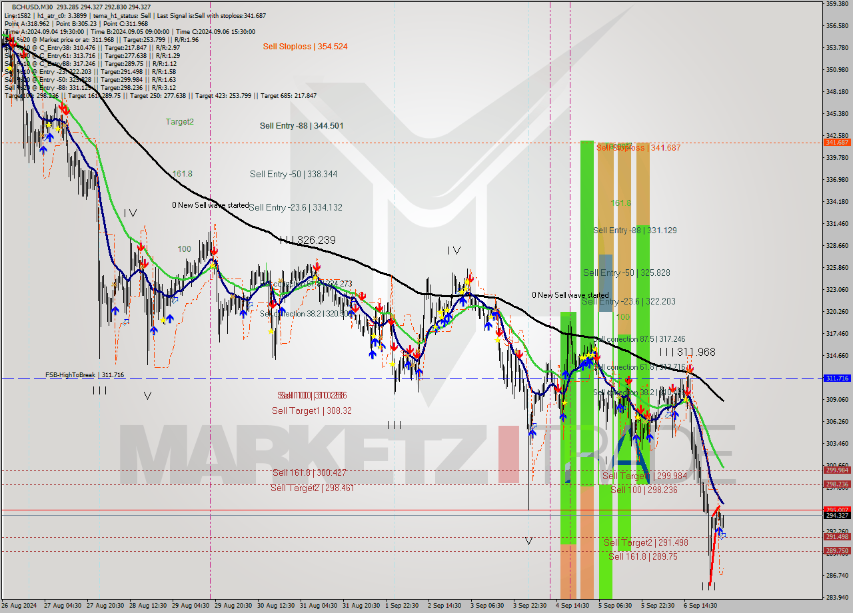This screenshot has height=613, width=853.
Task: Click the 'Sell Target2 | 291.498' label
Action: [x=646, y=543]
